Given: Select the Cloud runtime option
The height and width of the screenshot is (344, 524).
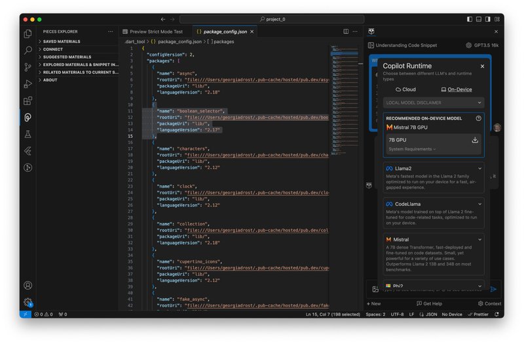Looking at the screenshot, I should click(x=405, y=90).
